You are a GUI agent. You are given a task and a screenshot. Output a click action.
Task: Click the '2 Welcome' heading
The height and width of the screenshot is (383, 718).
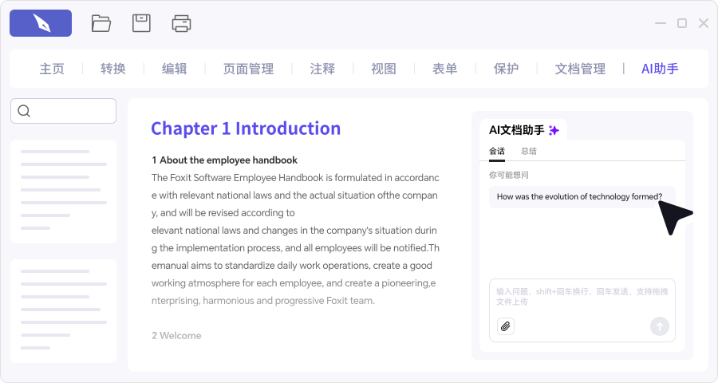[176, 336]
